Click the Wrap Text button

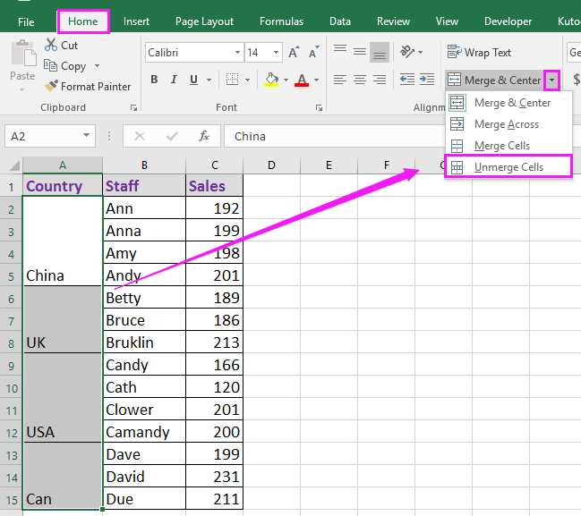click(480, 53)
